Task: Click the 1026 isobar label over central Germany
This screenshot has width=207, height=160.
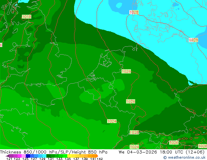Action: 131,101
